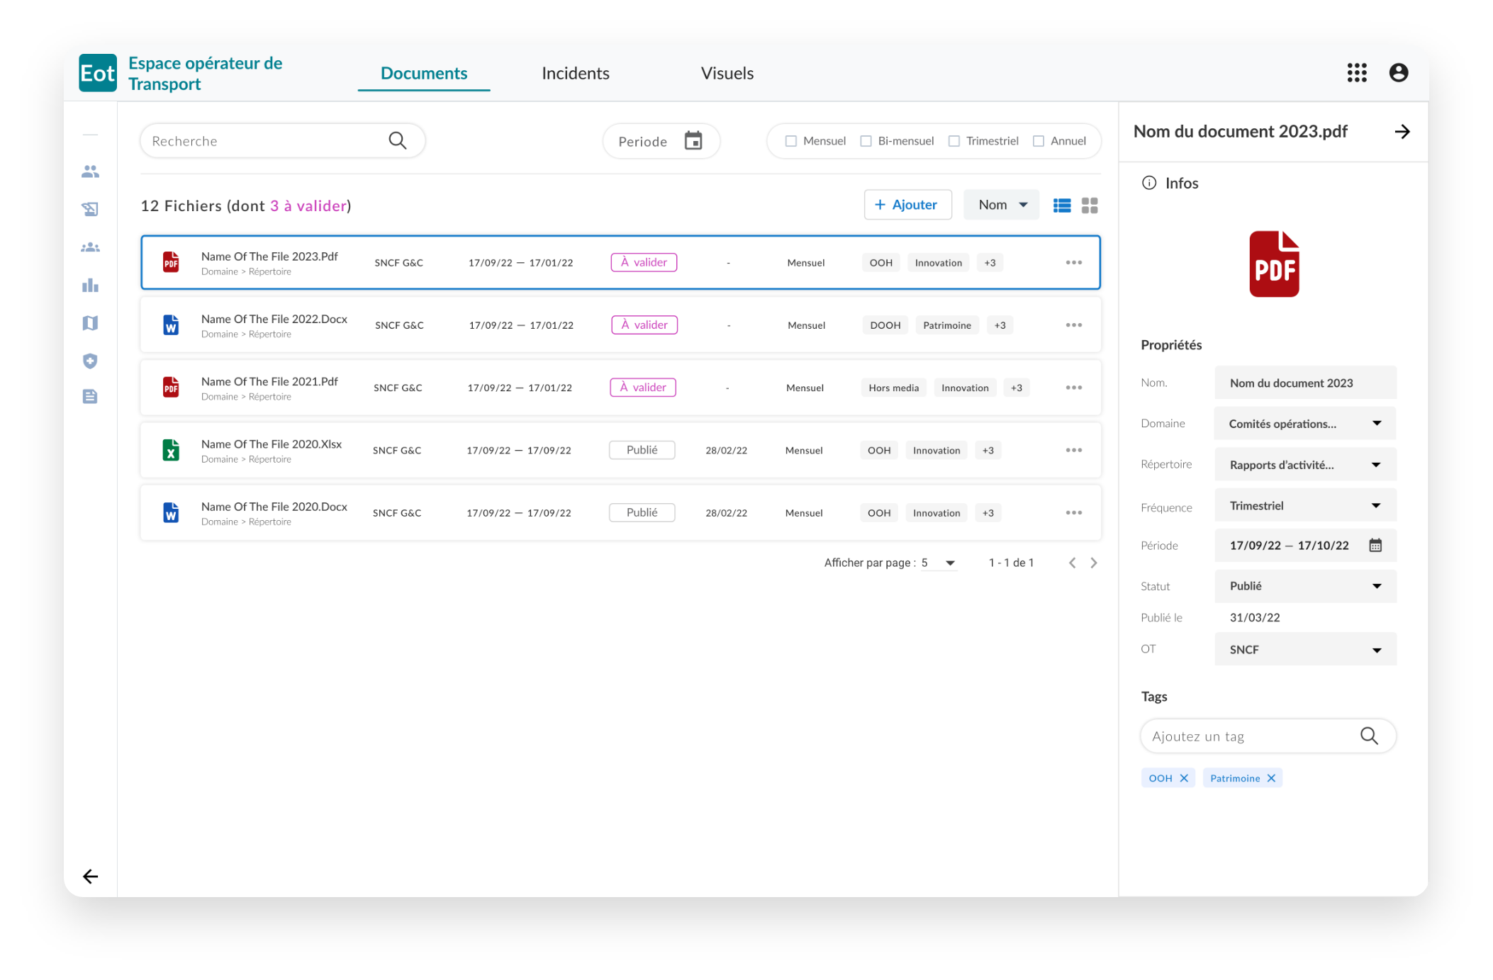This screenshot has width=1493, height=980.
Task: Click the apps grid icon in header
Action: 1356,73
